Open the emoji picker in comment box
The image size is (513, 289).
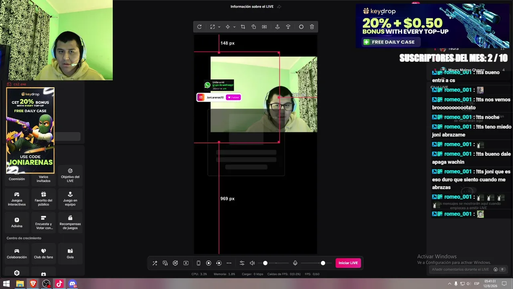coord(496,269)
